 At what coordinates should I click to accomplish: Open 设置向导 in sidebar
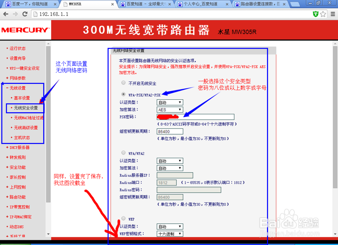coord(18,58)
